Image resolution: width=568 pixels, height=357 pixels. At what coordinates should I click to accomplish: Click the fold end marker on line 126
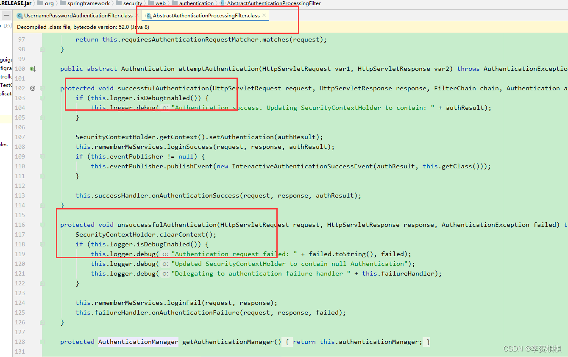[42, 322]
